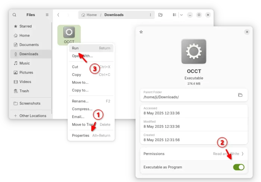261x182 pixels.
Task: Switch to list view icon
Action: click(174, 15)
